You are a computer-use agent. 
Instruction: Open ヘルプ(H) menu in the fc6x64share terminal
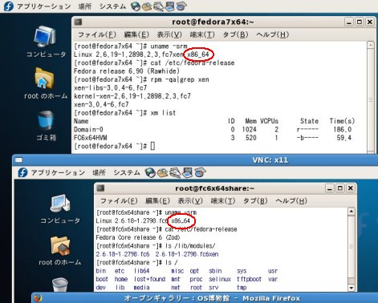(291, 200)
